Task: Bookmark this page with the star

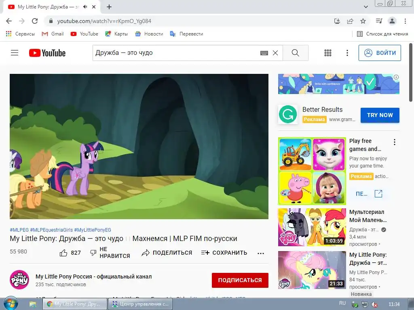Action: pyautogui.click(x=363, y=21)
